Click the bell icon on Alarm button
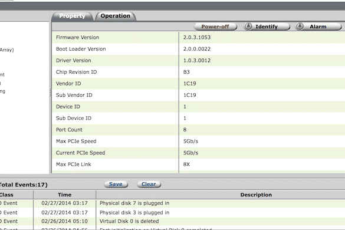Viewport: 345px width, 230px height. point(300,27)
